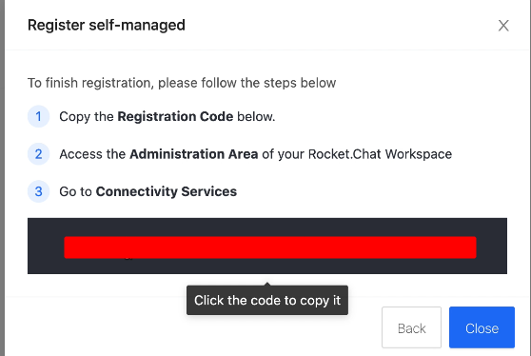Click the 'Access the' text in step two
531x356 pixels.
[x=92, y=154]
